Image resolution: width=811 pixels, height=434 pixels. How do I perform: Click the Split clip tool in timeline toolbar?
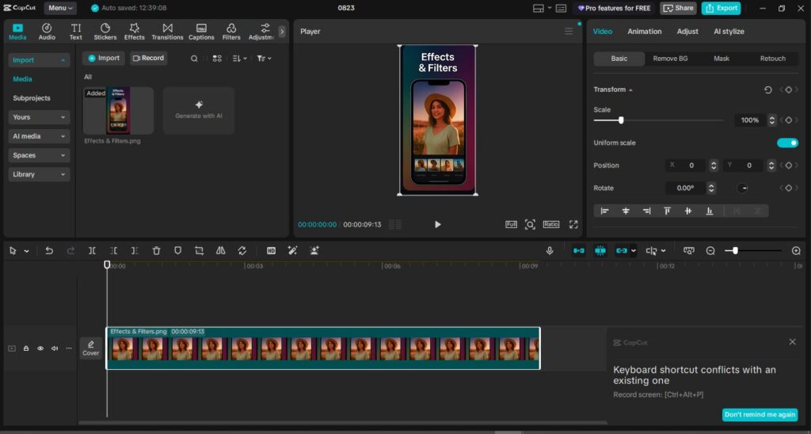click(93, 250)
